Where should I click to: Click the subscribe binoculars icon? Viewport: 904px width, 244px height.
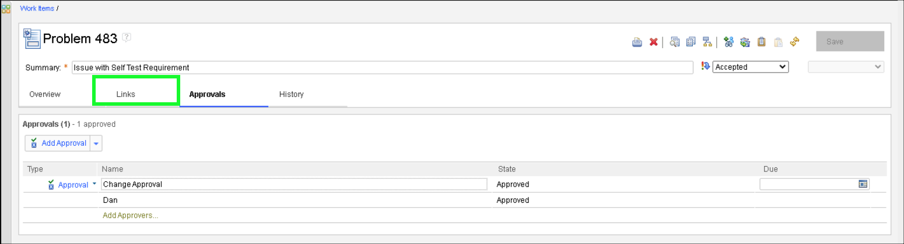tap(728, 42)
